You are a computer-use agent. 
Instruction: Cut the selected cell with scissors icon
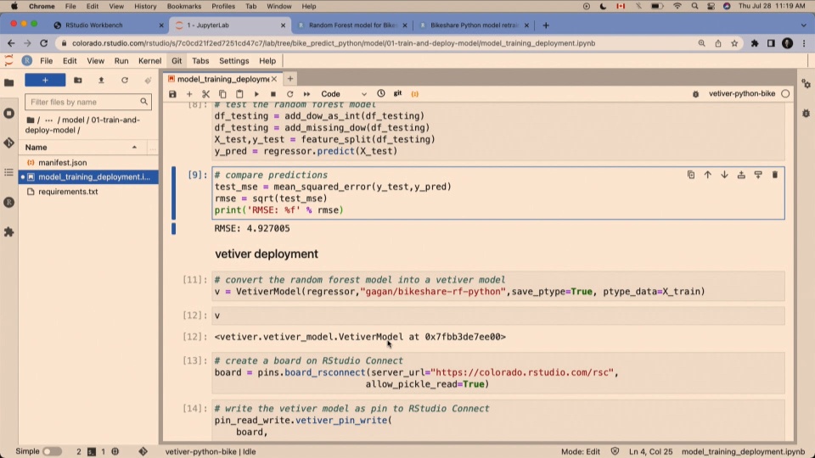point(205,94)
